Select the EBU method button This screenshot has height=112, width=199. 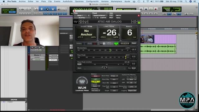click(x=95, y=76)
